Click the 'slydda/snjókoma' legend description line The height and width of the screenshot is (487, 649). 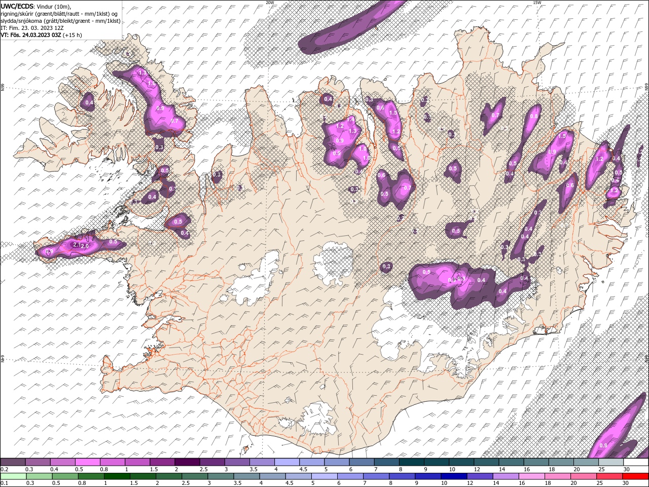[60, 21]
